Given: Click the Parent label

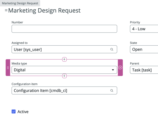Looking at the screenshot, I should 134,64.
